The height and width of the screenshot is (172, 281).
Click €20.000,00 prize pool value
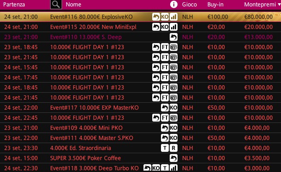tap(258, 27)
